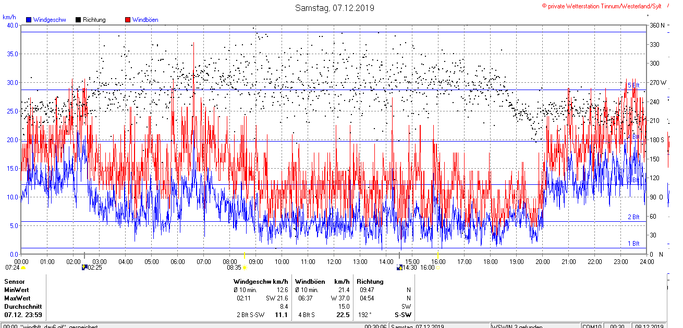The width and height of the screenshot is (683, 328).
Task: Click the 20:00 time axis label
Action: 543,261
